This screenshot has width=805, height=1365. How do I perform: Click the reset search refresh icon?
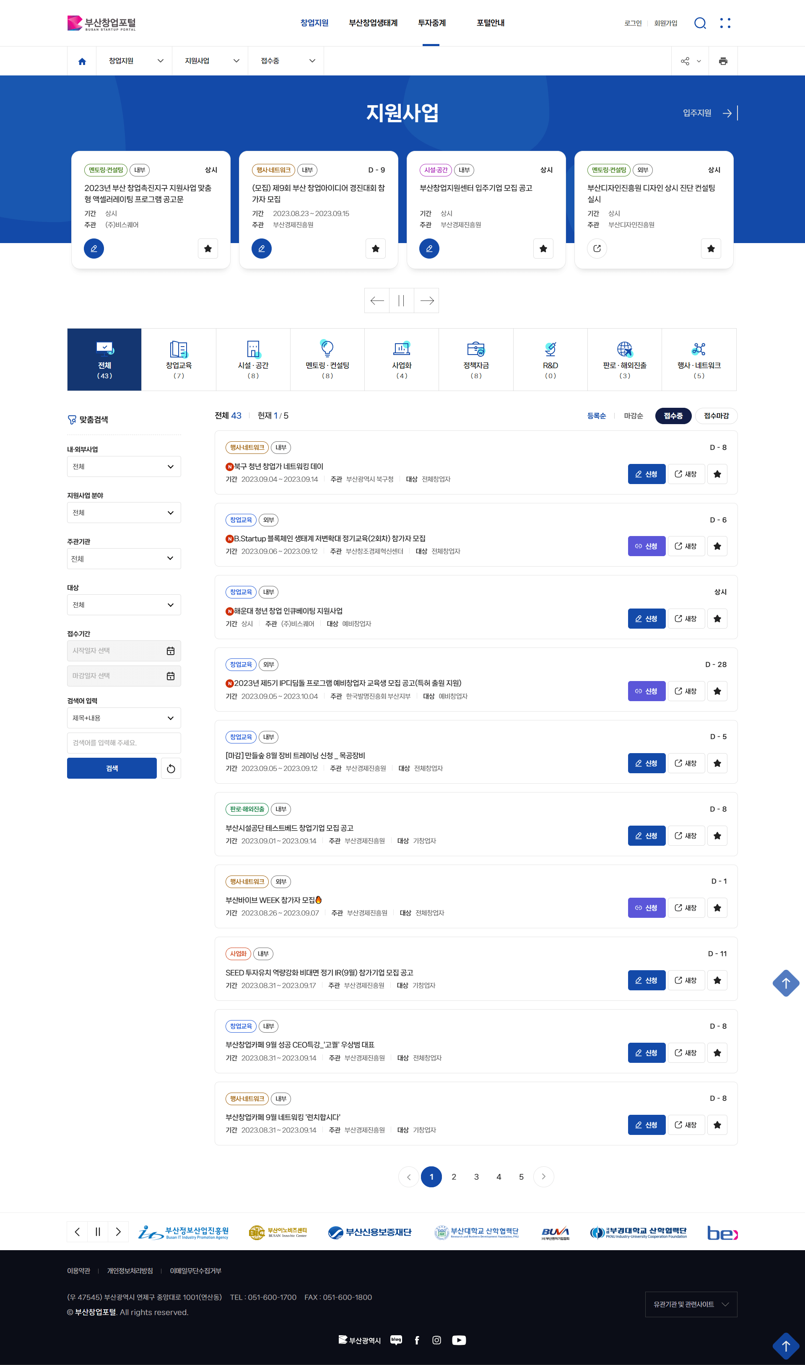tap(171, 768)
